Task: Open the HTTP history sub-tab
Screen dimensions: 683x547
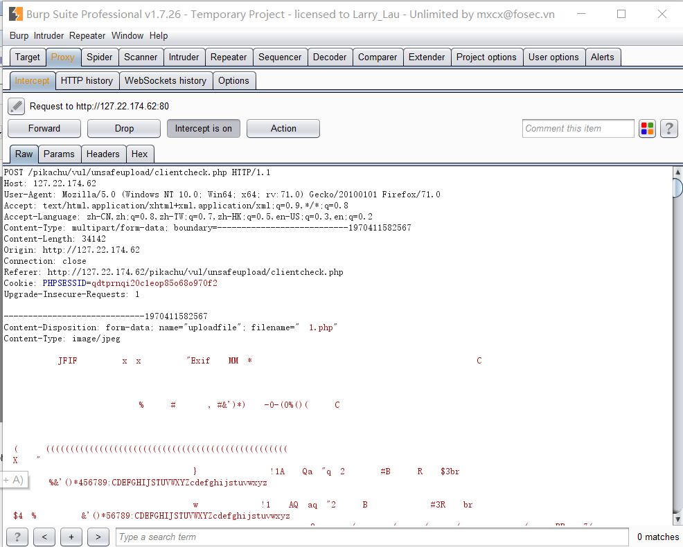Action: click(x=87, y=80)
